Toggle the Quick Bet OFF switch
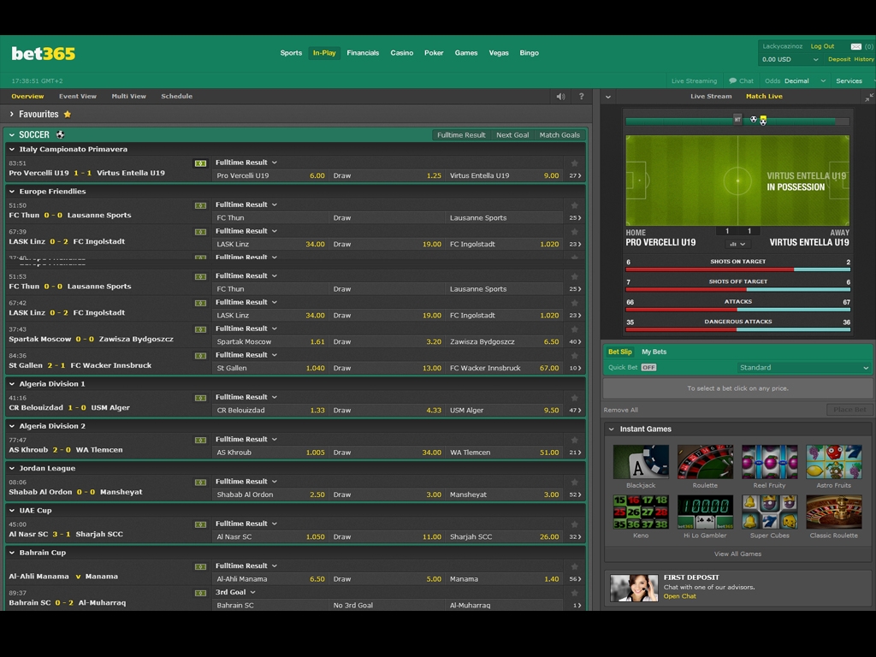Viewport: 876px width, 657px height. (x=648, y=368)
